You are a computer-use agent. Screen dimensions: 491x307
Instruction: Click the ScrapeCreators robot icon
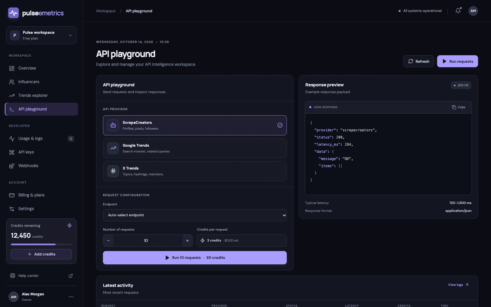click(x=113, y=125)
